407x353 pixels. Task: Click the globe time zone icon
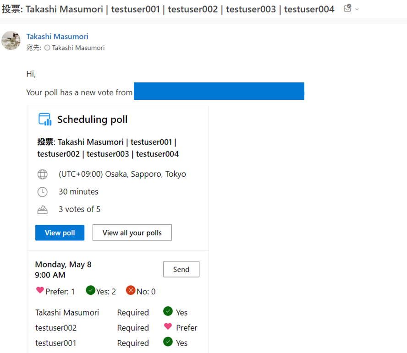pyautogui.click(x=42, y=174)
